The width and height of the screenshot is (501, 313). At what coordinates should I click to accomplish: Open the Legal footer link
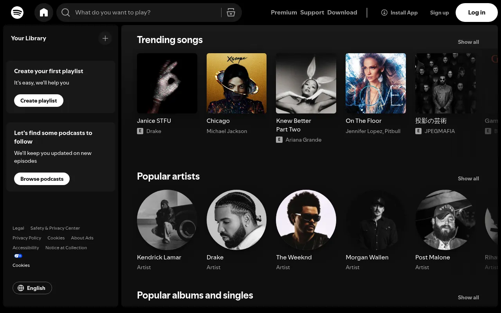18,228
